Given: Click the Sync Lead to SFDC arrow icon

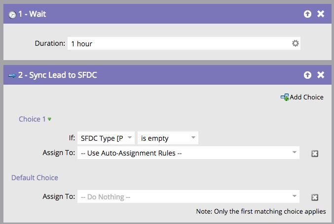Looking at the screenshot, I should pyautogui.click(x=12, y=75).
